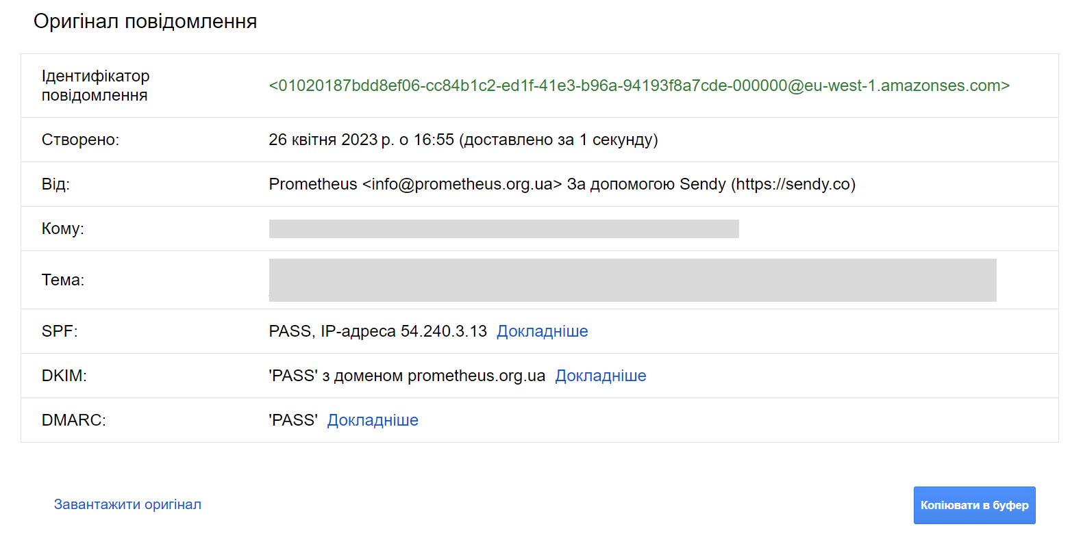Click the "Створено:" row label

coord(80,140)
